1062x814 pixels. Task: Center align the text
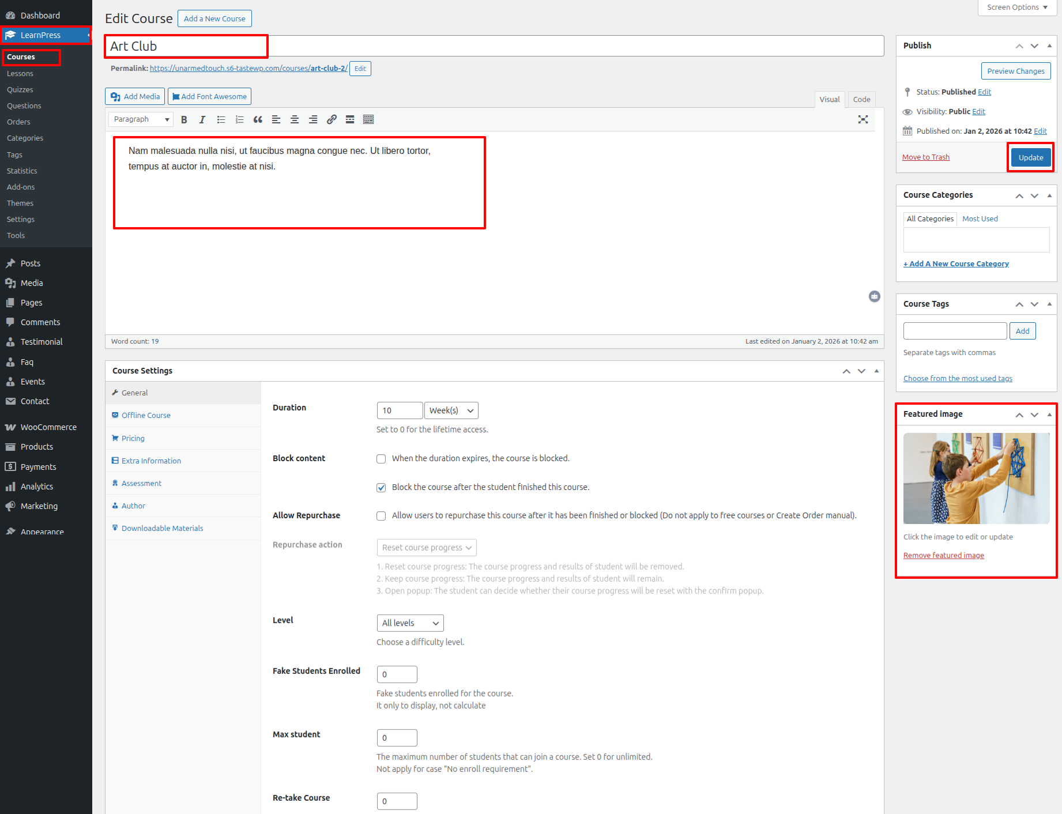pyautogui.click(x=295, y=119)
